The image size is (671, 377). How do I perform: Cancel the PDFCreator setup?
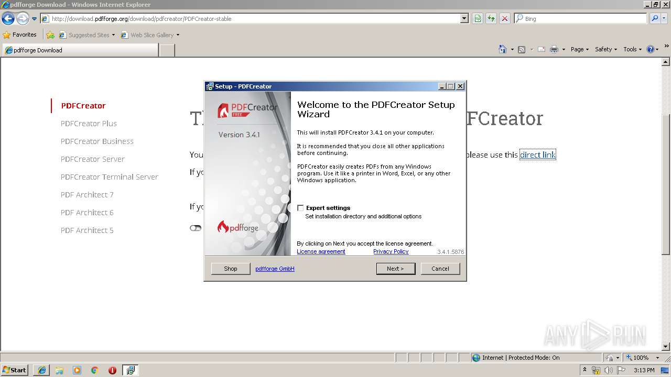(x=440, y=269)
